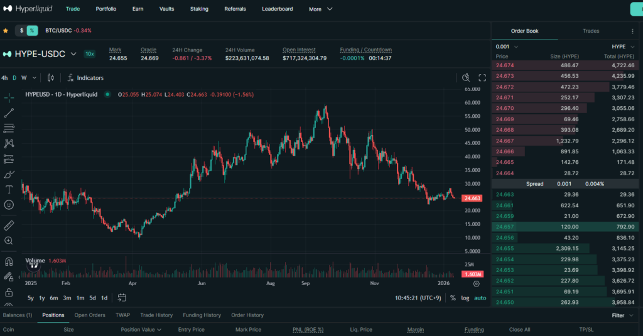Go to the Leaderboard page

(277, 9)
